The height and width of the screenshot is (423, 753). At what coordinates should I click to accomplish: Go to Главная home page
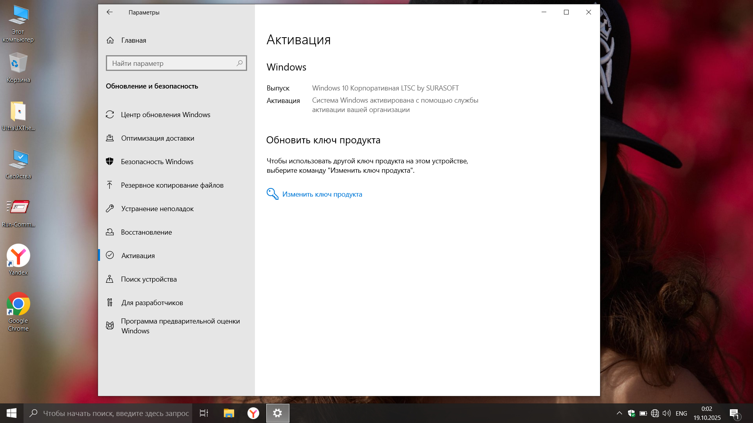pyautogui.click(x=133, y=40)
